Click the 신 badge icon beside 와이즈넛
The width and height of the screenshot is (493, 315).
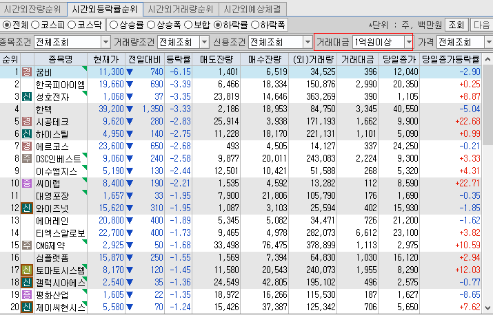(x=27, y=208)
